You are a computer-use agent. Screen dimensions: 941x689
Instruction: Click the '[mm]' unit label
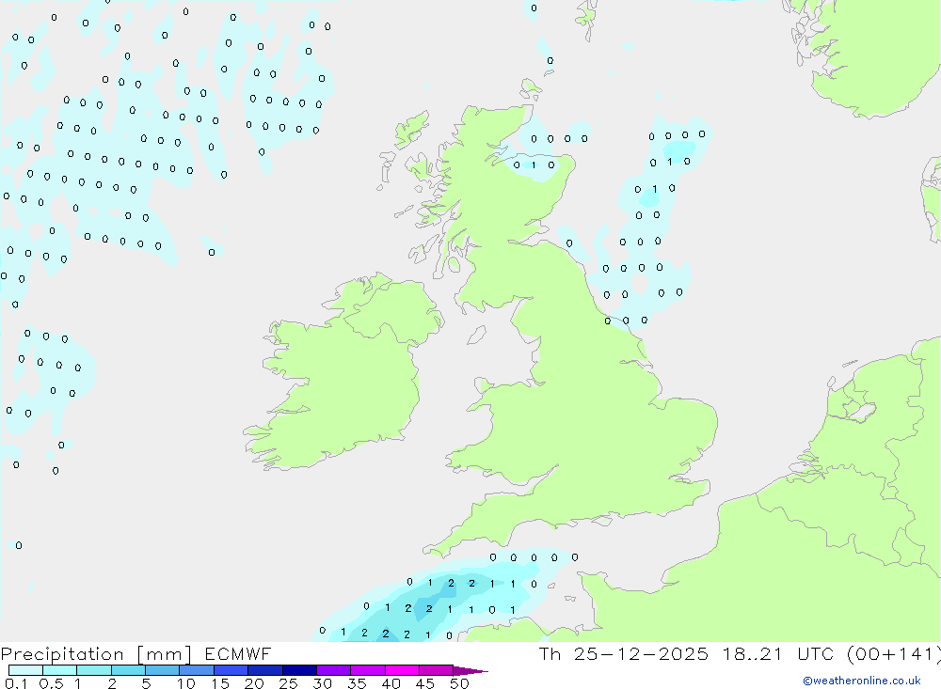[x=164, y=654]
